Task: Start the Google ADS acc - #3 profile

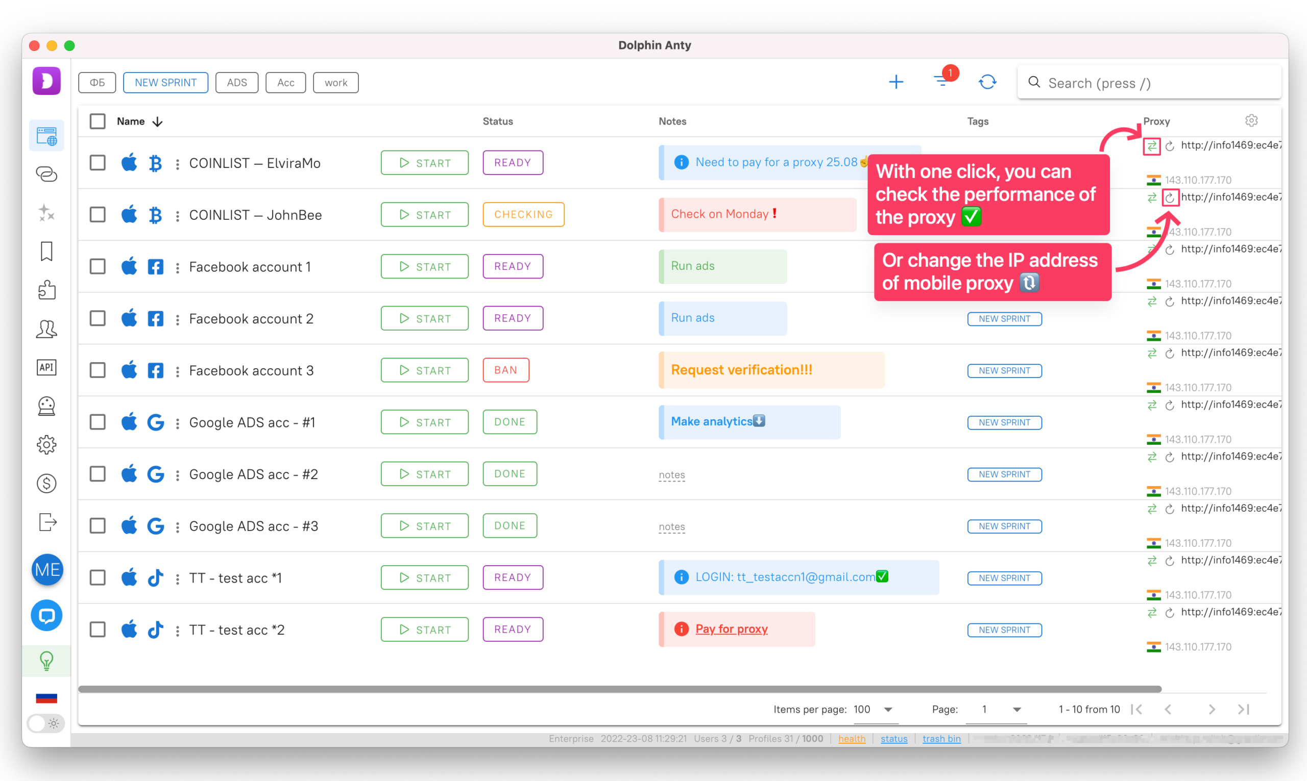Action: click(x=424, y=526)
